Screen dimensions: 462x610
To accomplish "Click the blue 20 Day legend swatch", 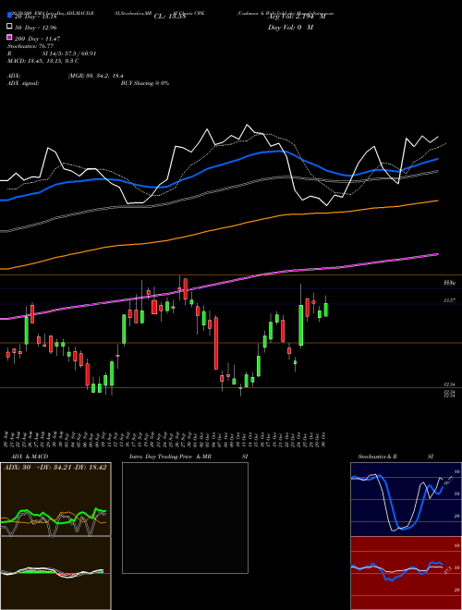I will click(x=9, y=16).
